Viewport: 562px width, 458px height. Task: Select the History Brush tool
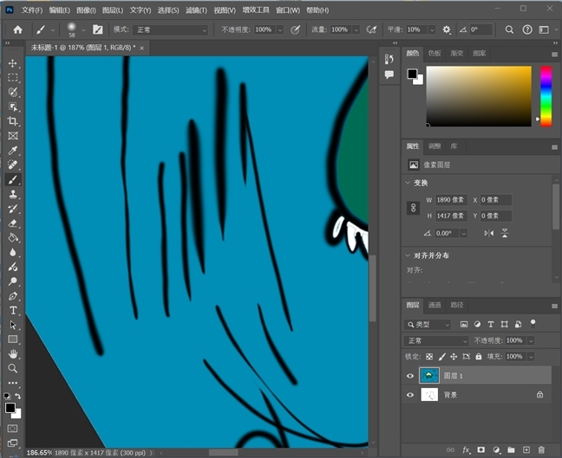click(13, 209)
